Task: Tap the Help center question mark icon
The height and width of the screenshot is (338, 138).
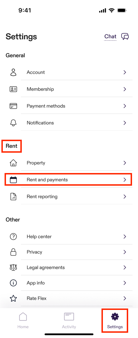Action: 13,237
